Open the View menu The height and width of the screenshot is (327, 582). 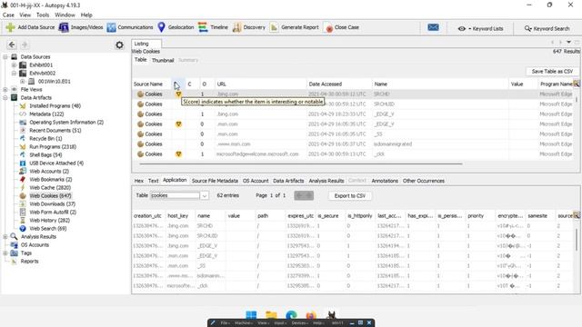coord(25,15)
